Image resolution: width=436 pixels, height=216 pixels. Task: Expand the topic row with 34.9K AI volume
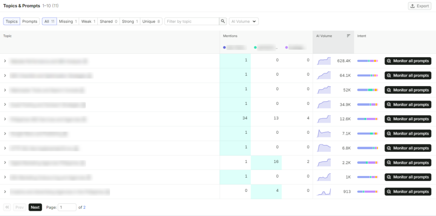click(5, 104)
